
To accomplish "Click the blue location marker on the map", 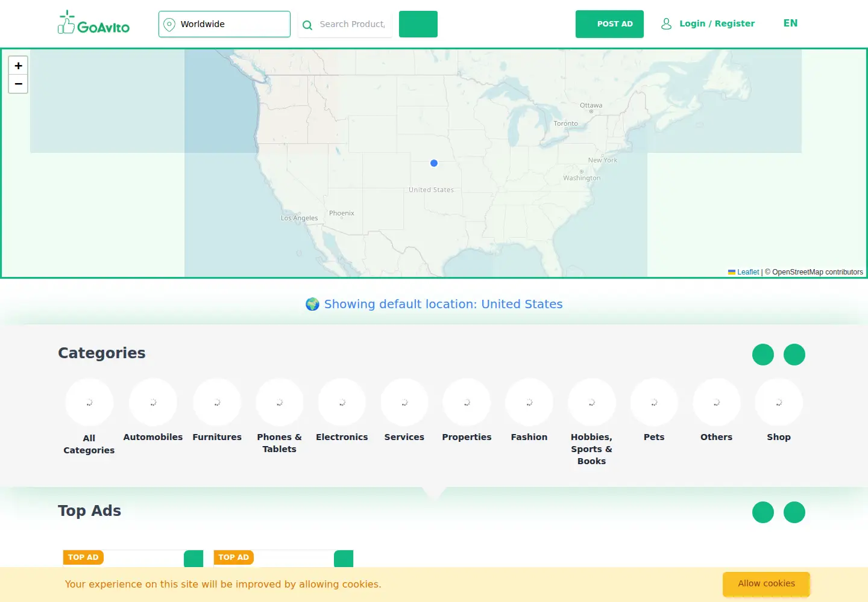I will tap(434, 163).
